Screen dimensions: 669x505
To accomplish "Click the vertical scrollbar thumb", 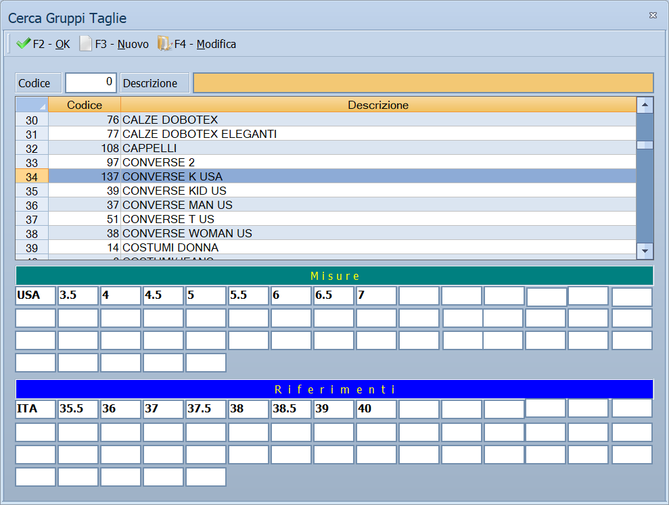I will [645, 145].
